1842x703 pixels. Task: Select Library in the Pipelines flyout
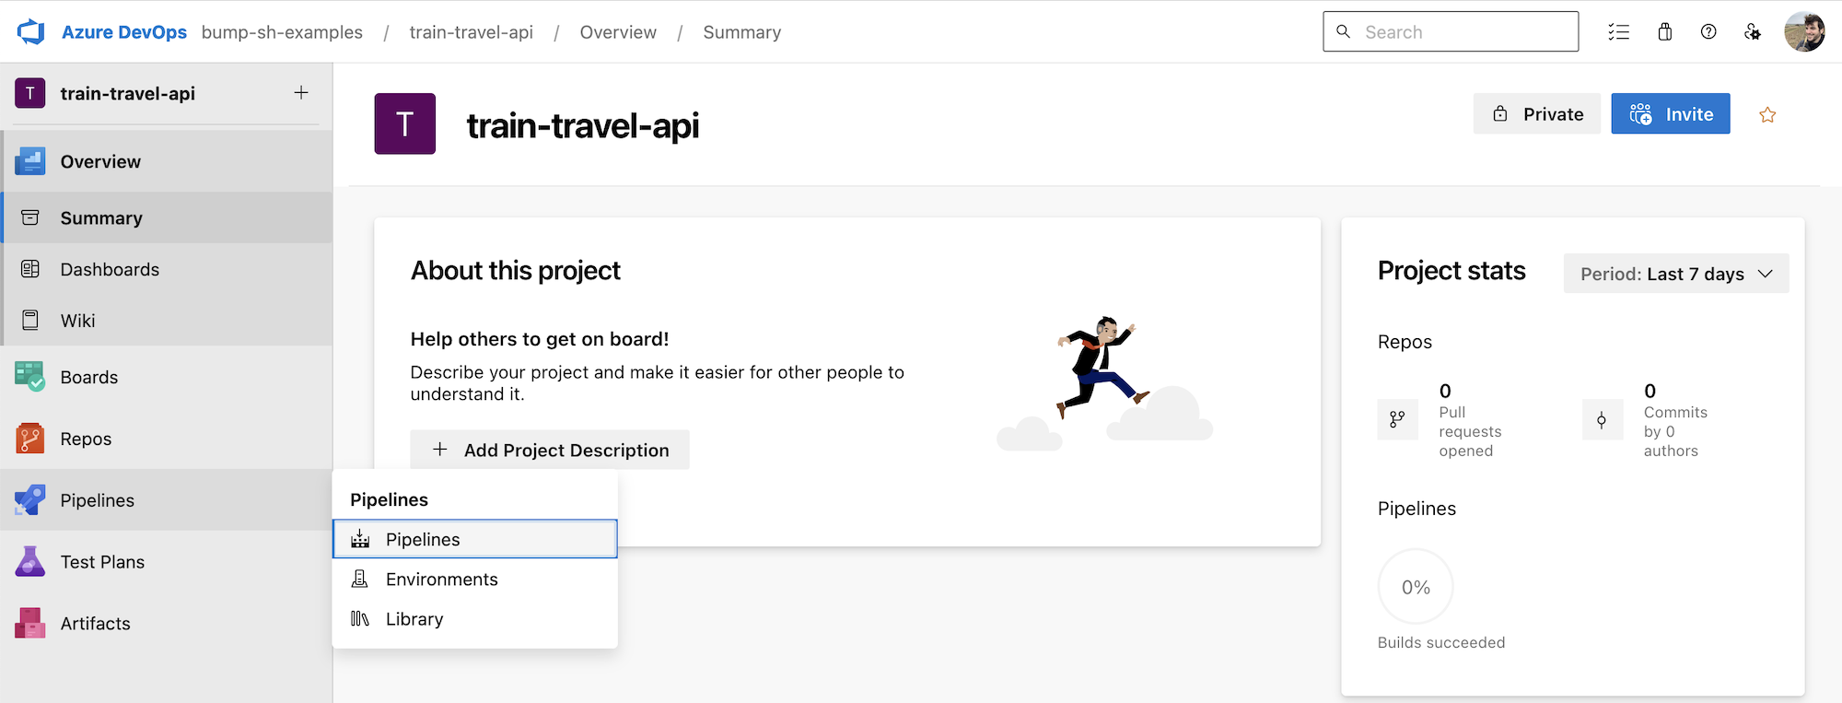(414, 619)
